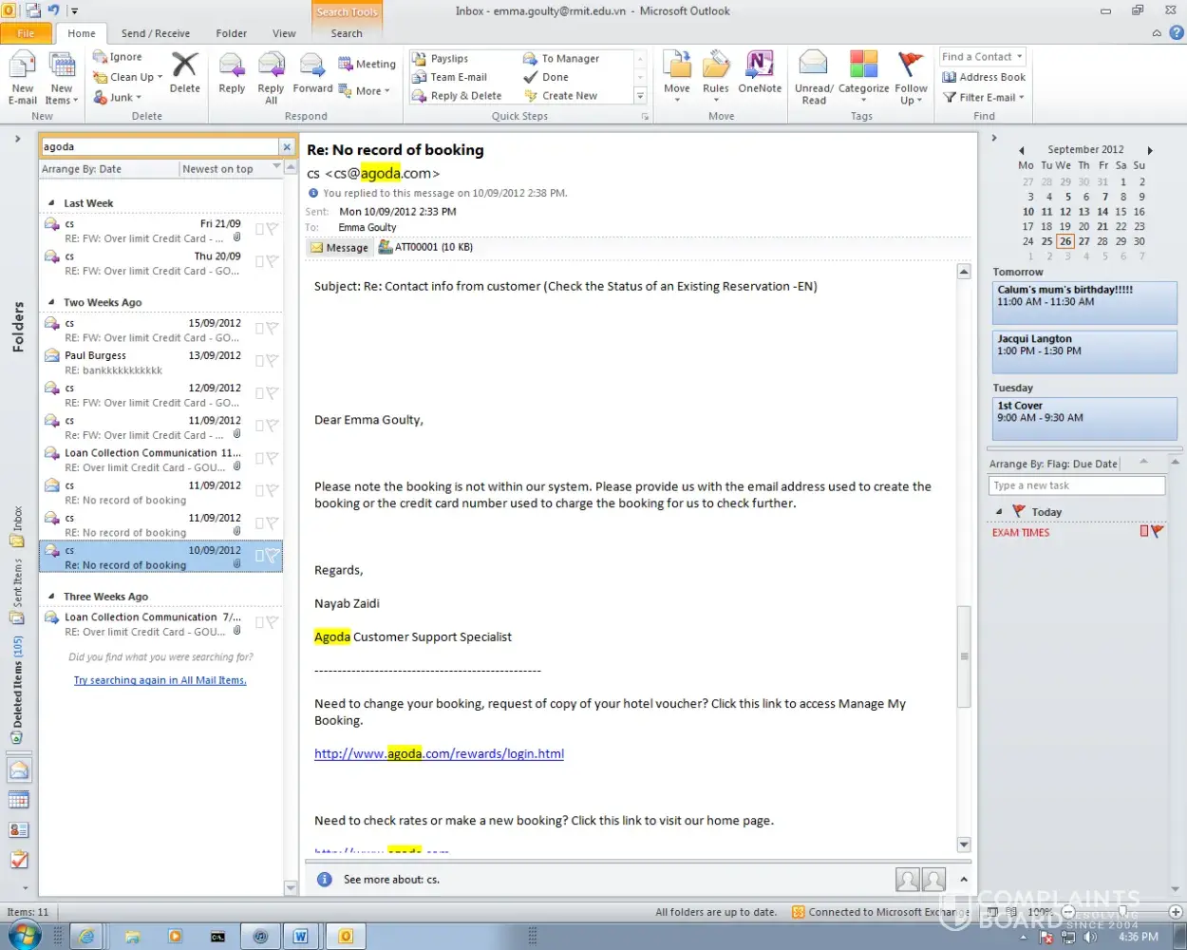Screen dimensions: 1187x950
Task: Collapse the Two Weeks Ago group
Action: pos(52,303)
